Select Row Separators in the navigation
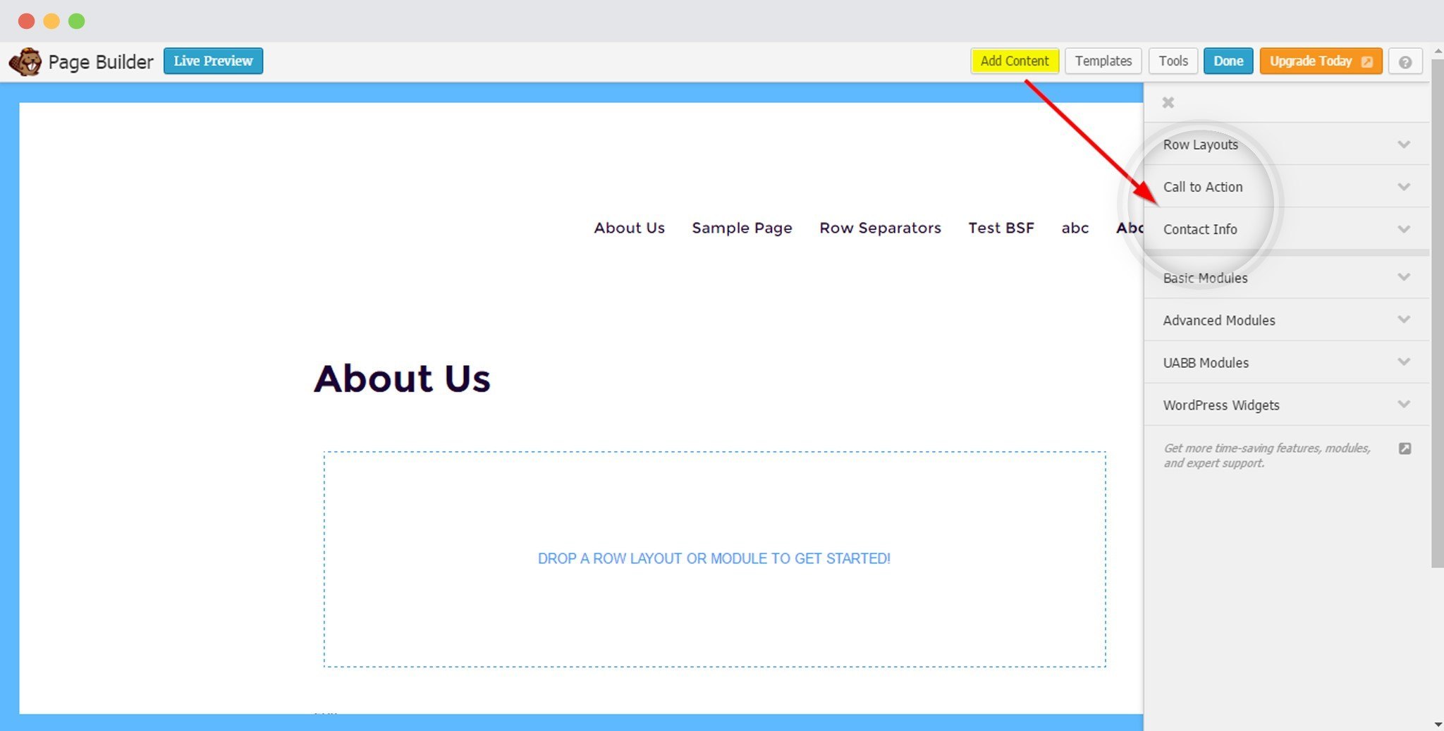The width and height of the screenshot is (1444, 731). 880,227
